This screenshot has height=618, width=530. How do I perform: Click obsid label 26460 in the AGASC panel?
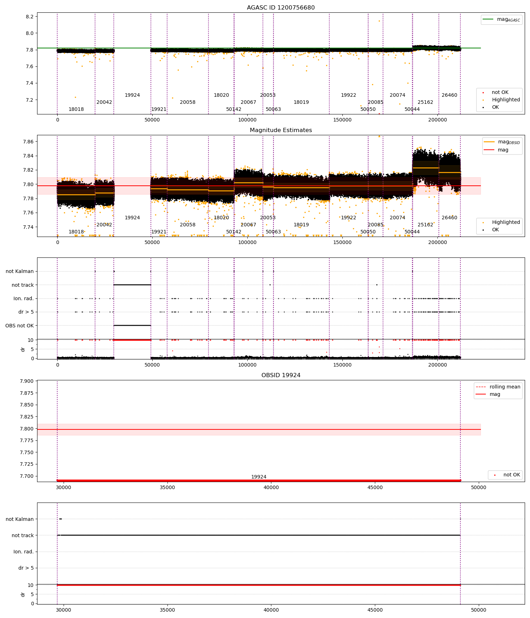tap(449, 95)
